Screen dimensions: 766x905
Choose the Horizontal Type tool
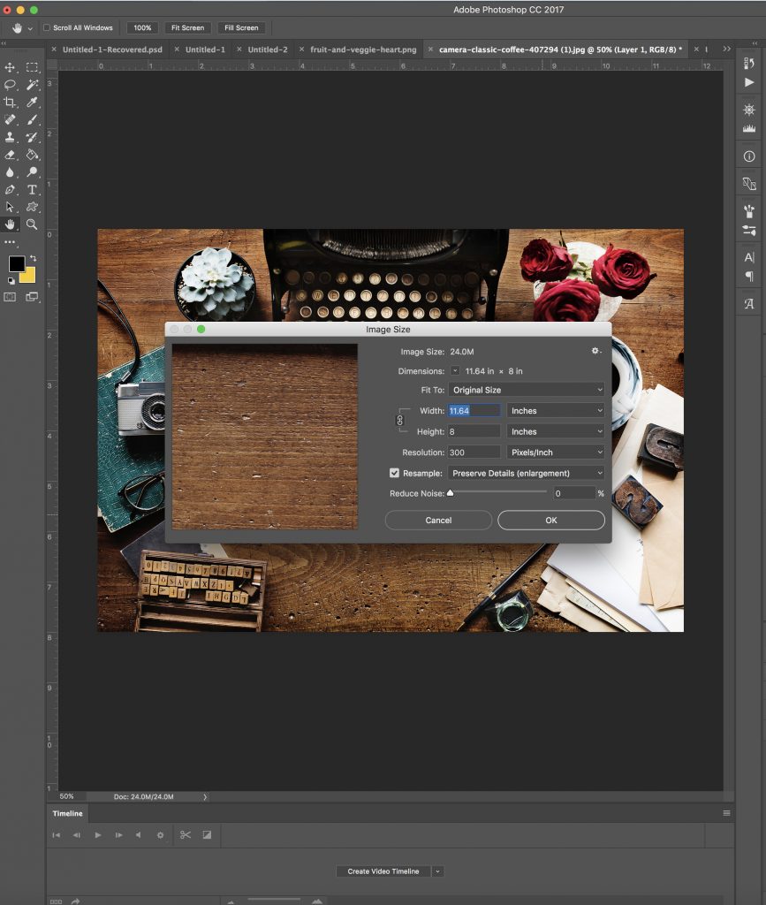[x=32, y=189]
